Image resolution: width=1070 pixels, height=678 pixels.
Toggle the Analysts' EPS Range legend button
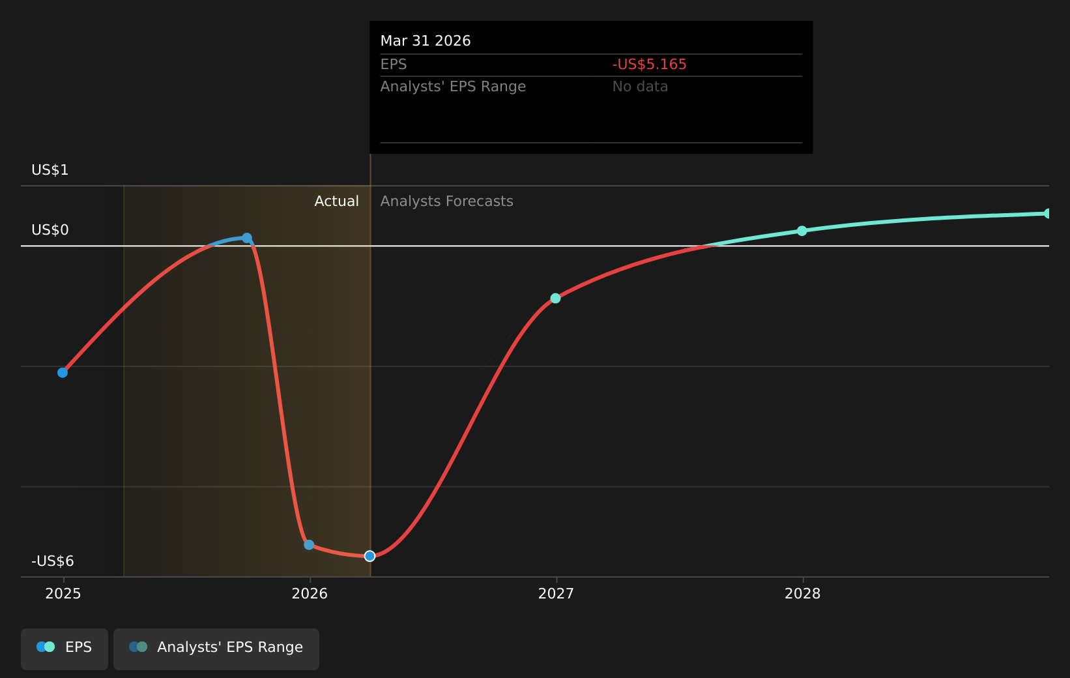click(216, 649)
